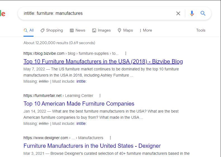Click the Google logo
The width and height of the screenshot is (221, 157).
click(3, 13)
